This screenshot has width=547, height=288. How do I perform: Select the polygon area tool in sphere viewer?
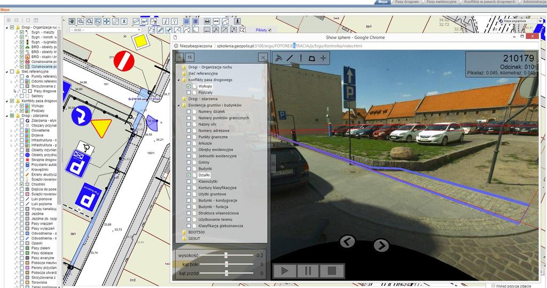(312, 58)
